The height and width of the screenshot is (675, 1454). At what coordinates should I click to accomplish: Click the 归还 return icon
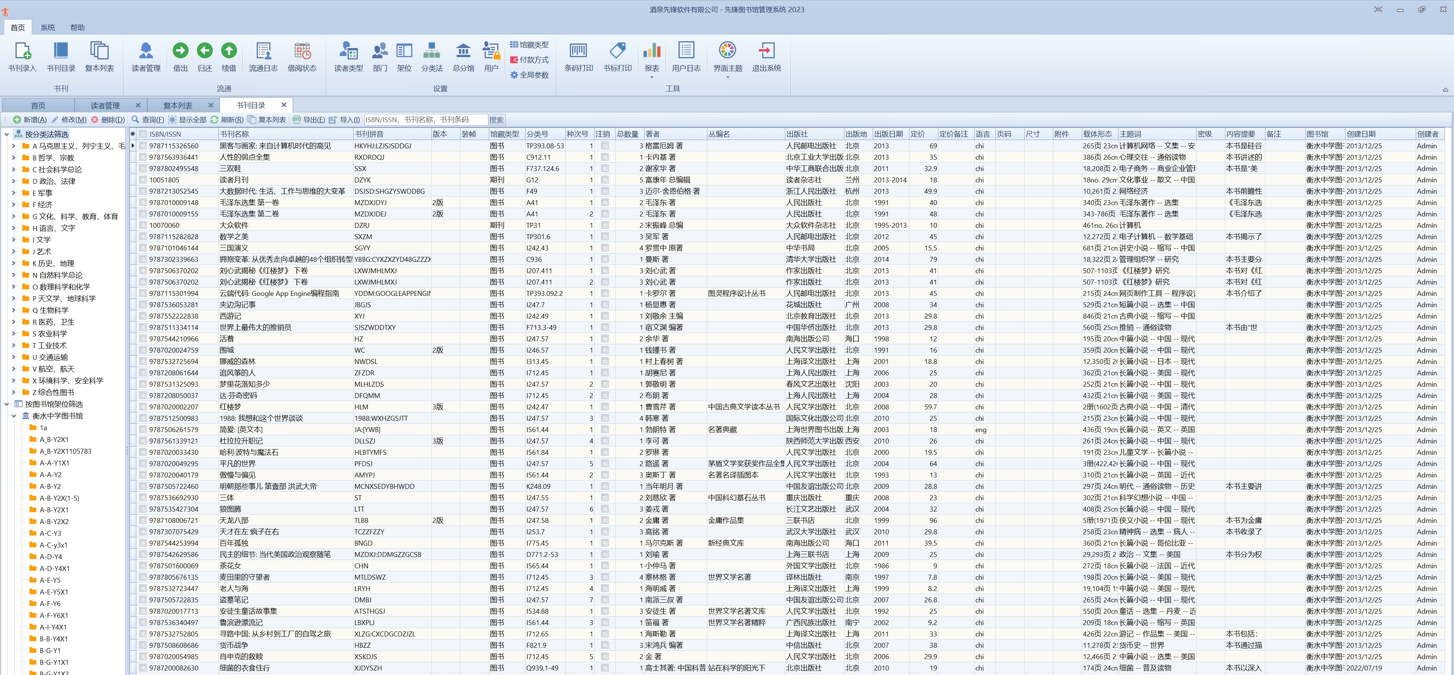(x=204, y=51)
